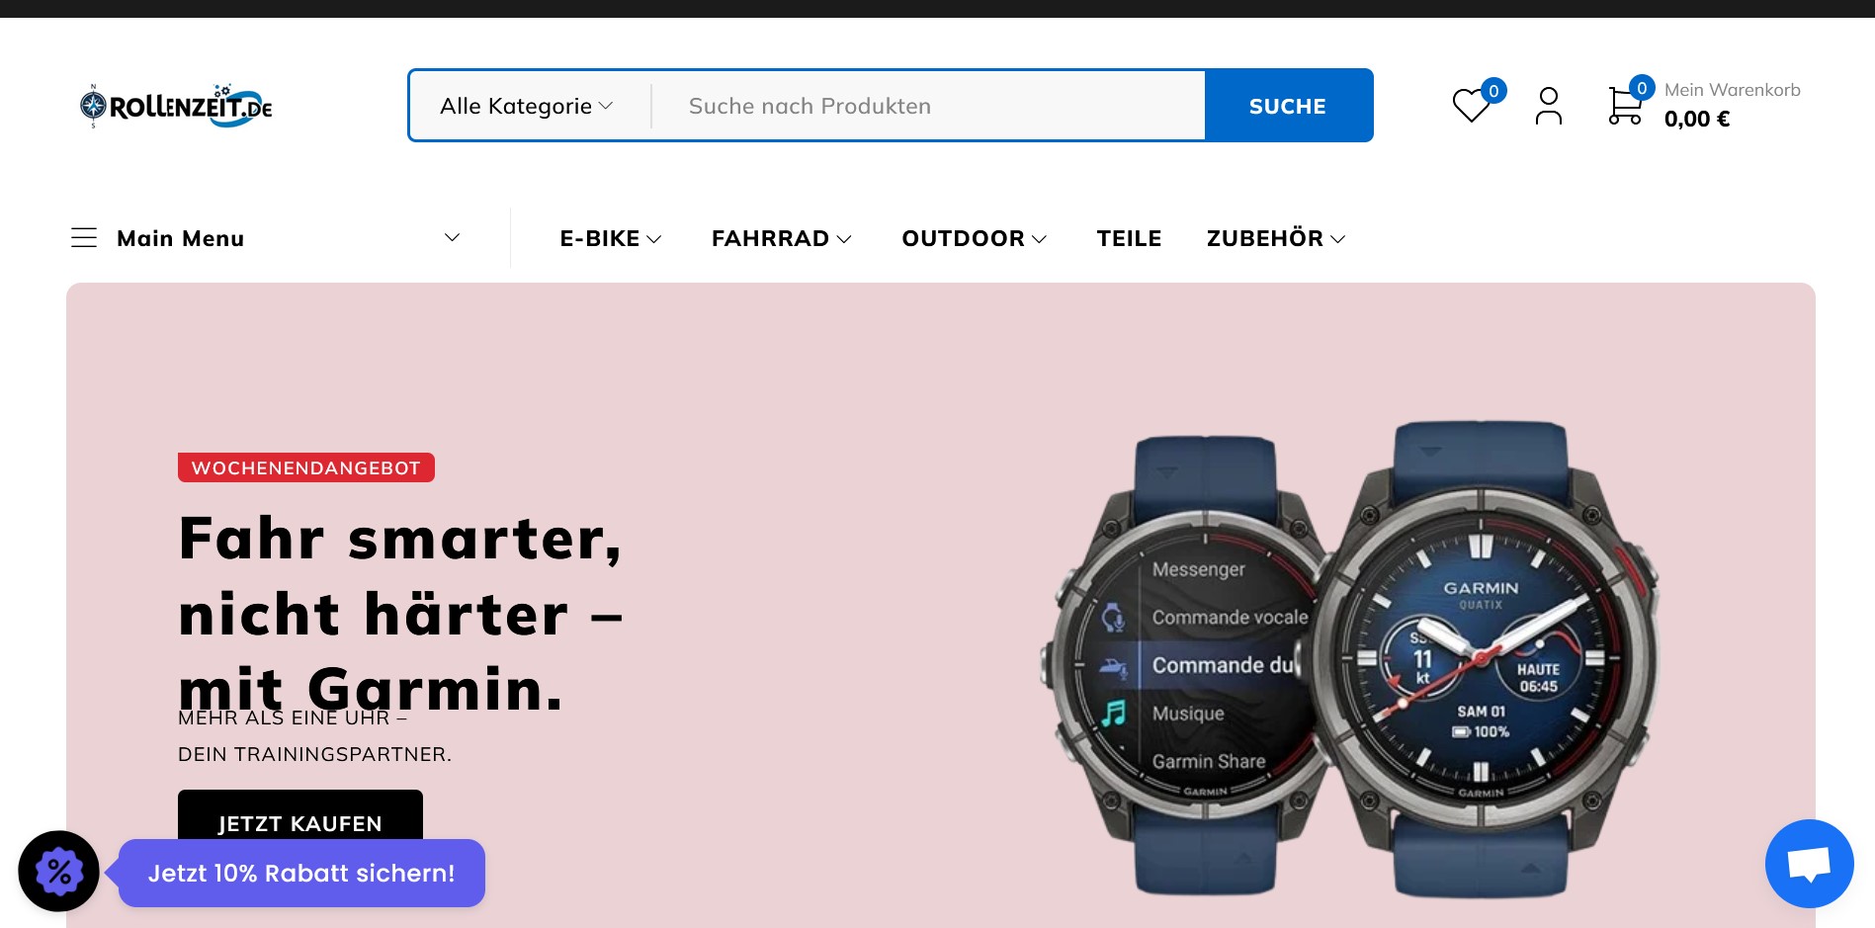
Task: Select the TEILE menu item
Action: point(1129,238)
